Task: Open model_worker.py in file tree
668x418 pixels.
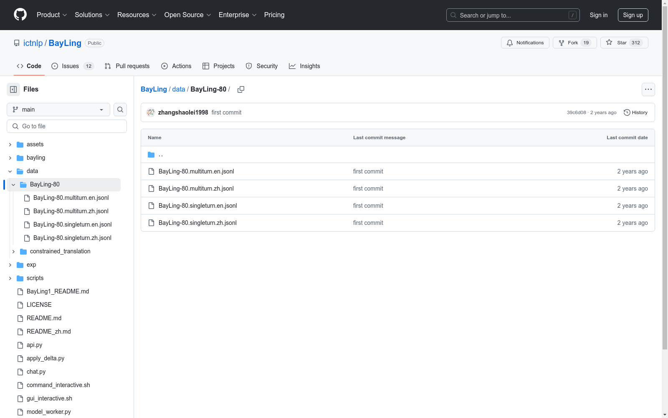Action: point(49,412)
